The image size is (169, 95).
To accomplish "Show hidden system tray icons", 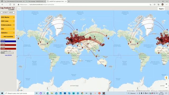I will point(137,93).
